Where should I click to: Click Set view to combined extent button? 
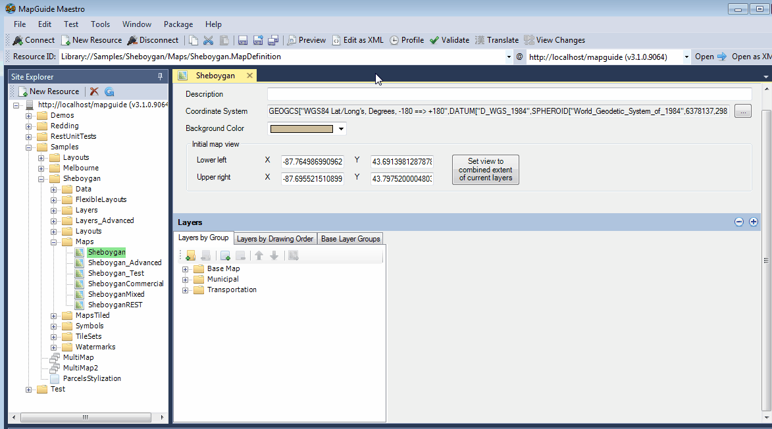click(x=485, y=169)
